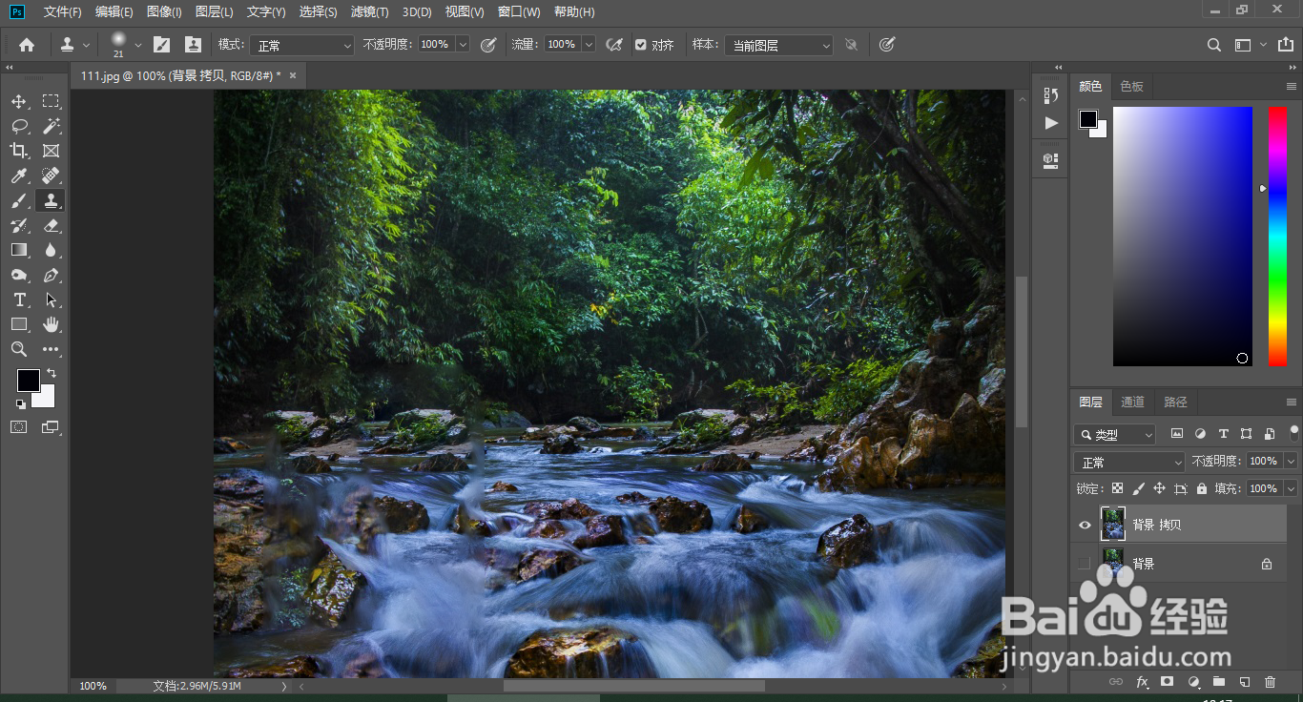The height and width of the screenshot is (702, 1303).
Task: Open the Search icon at top right
Action: [1213, 45]
